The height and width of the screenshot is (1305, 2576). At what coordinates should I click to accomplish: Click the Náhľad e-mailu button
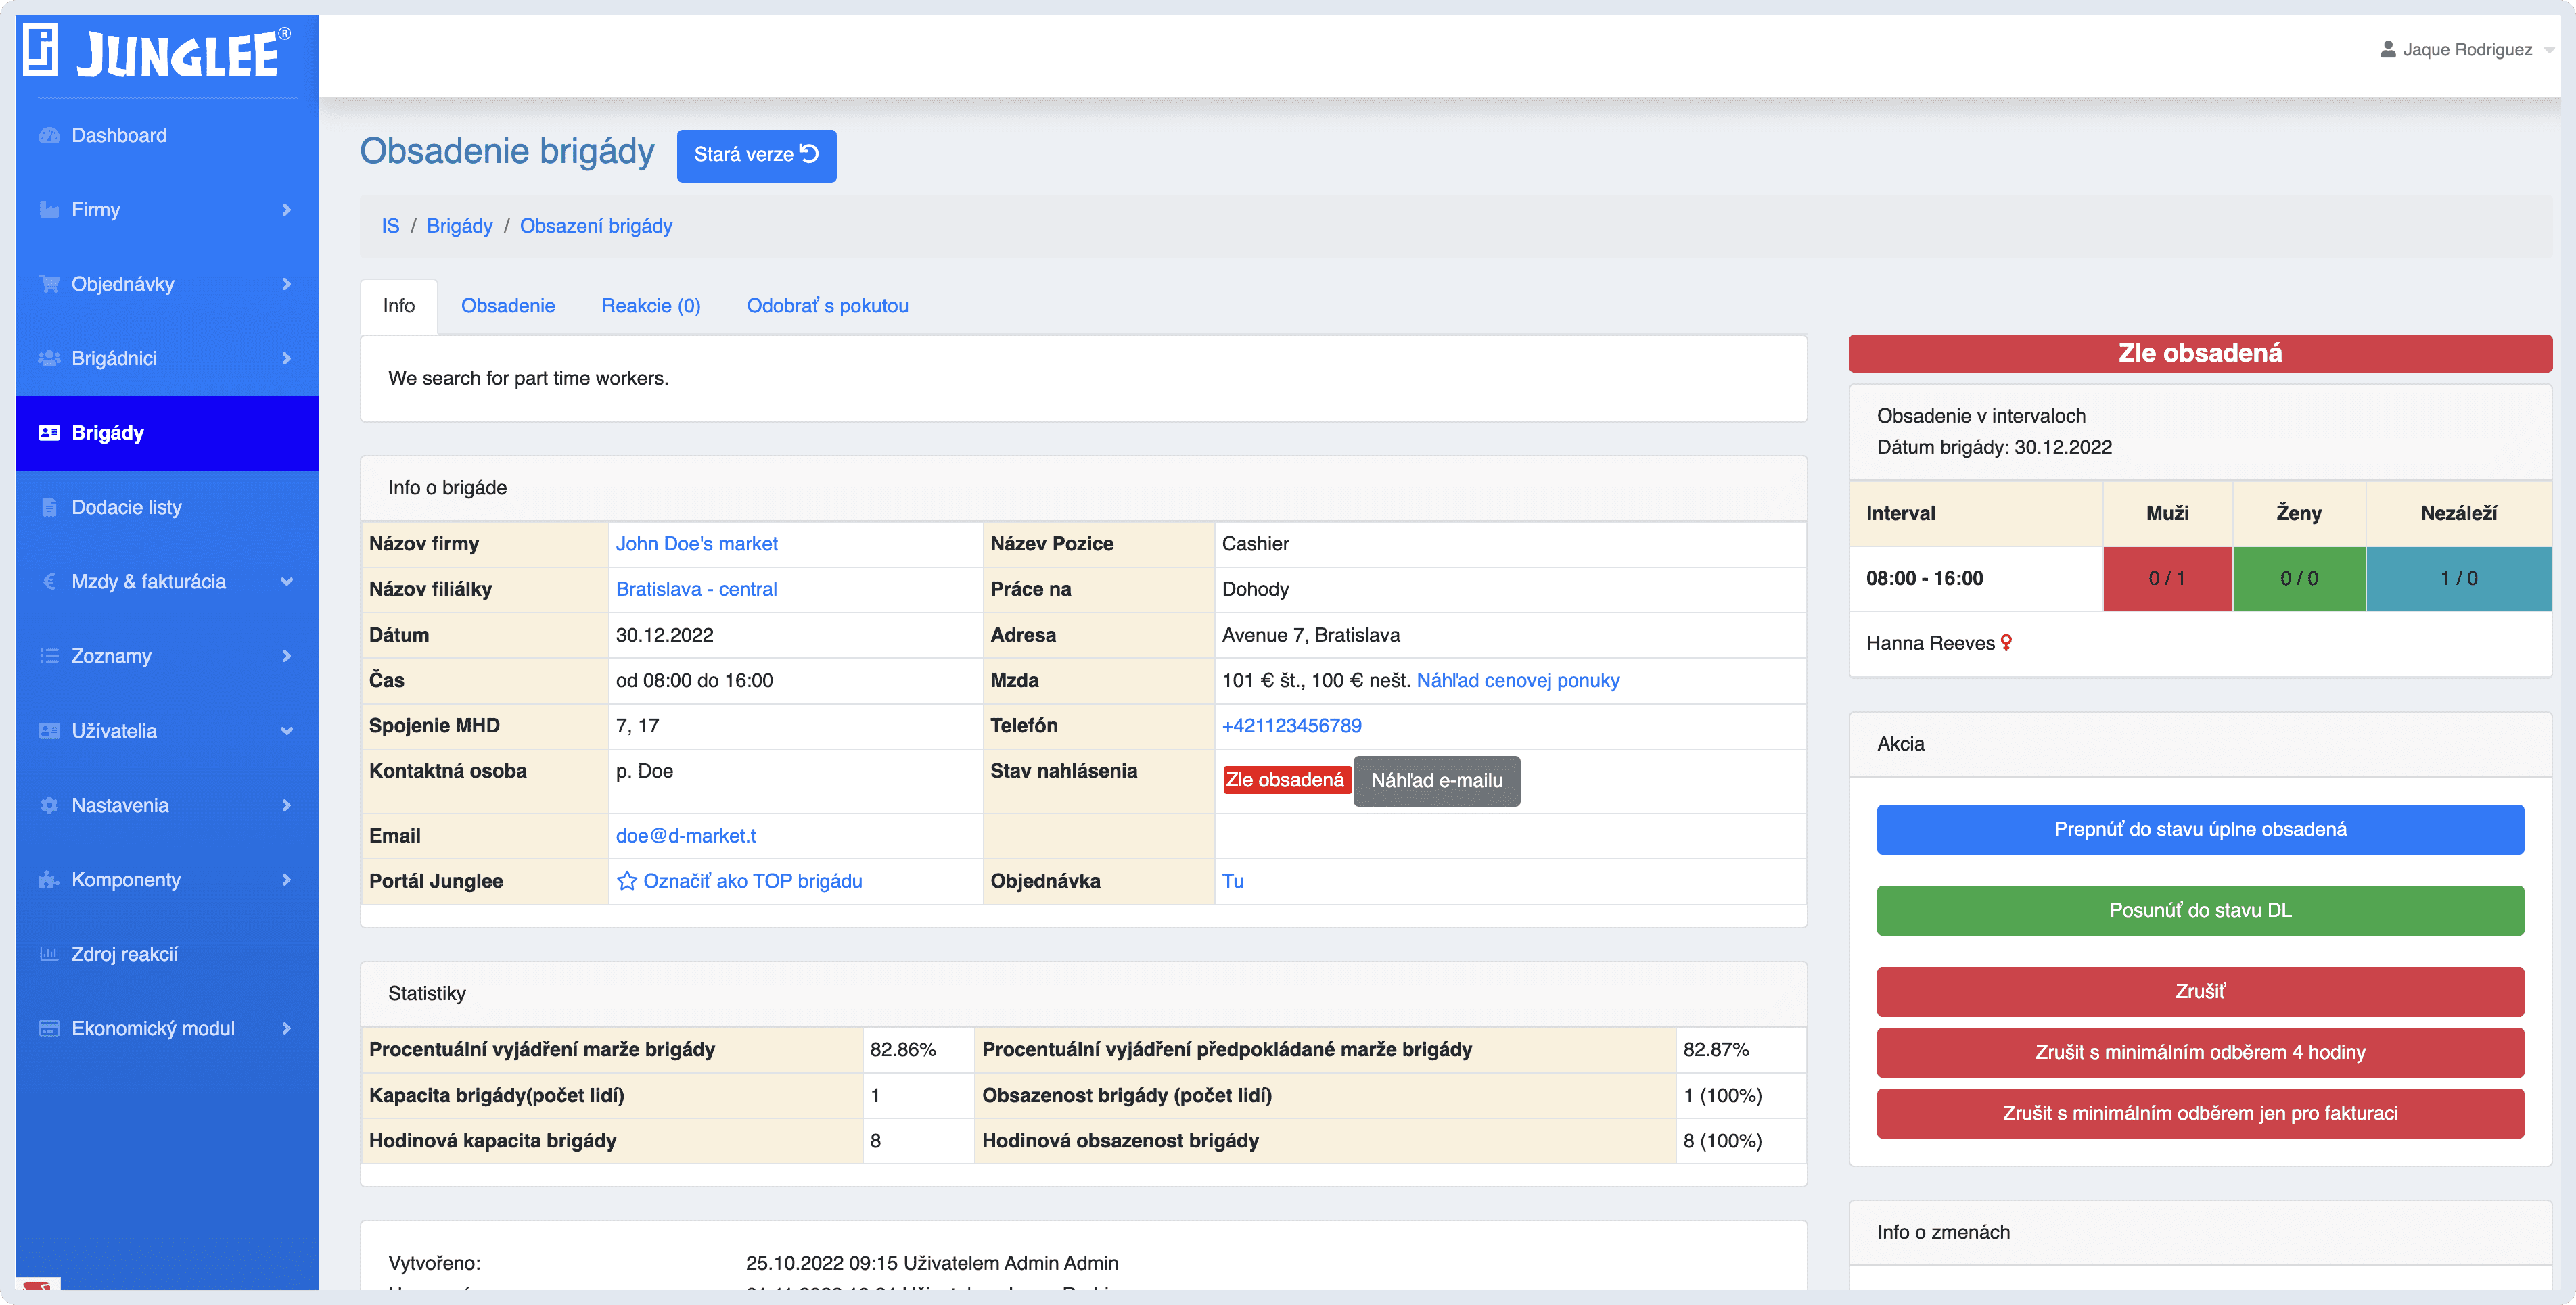click(1436, 780)
